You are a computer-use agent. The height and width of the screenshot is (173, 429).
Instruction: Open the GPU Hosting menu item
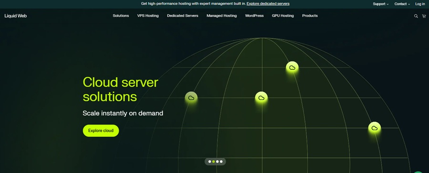[x=283, y=16]
